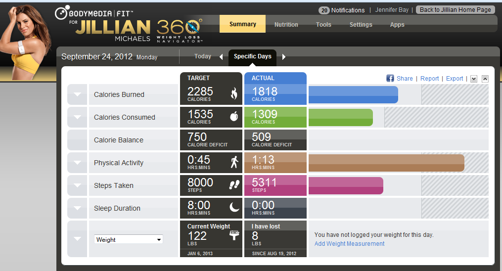Screen dimensions: 502x271
Task: Click the 509 calorie deficit actual value
Action: point(261,137)
